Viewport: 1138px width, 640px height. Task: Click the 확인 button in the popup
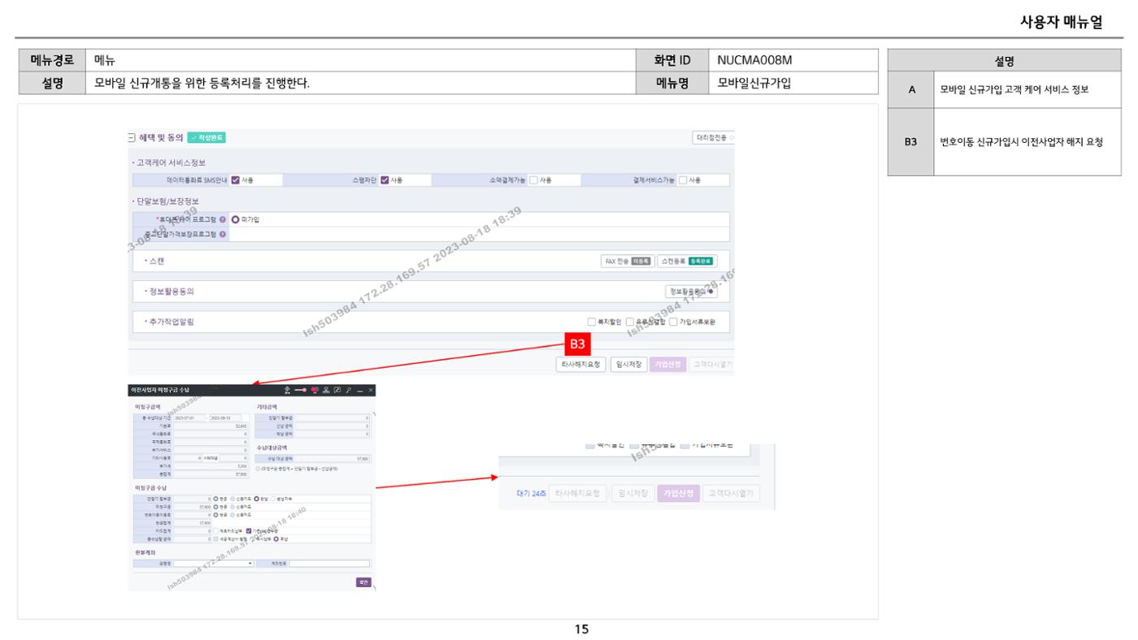coord(363,582)
